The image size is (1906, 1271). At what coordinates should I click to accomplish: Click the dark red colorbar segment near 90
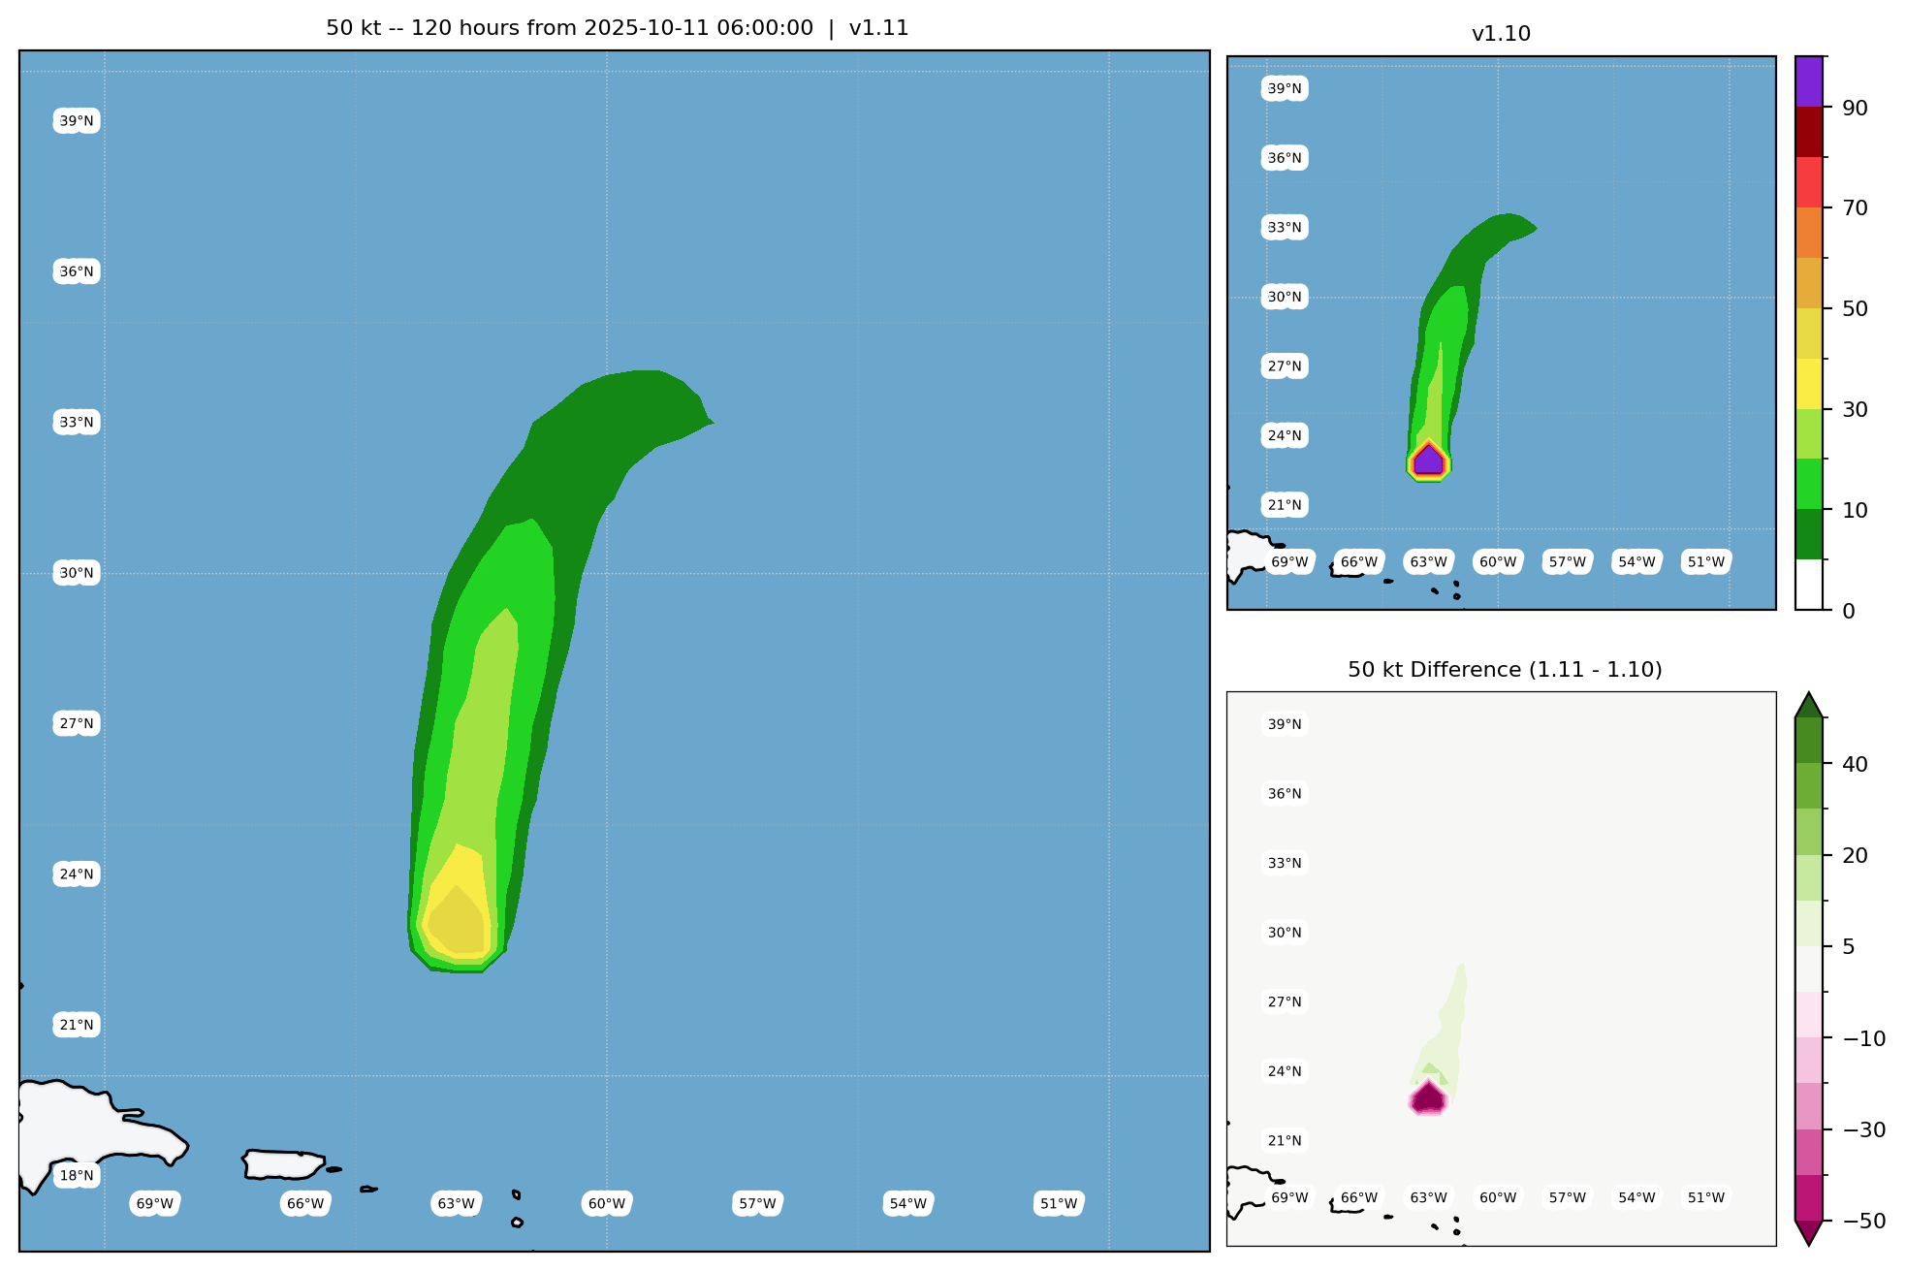coord(1809,132)
